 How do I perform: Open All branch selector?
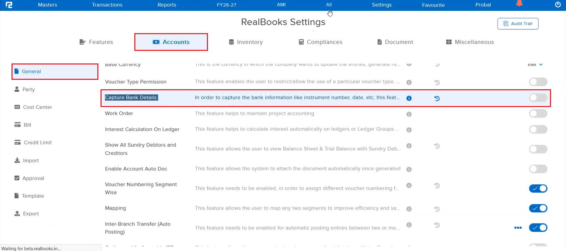(x=329, y=5)
